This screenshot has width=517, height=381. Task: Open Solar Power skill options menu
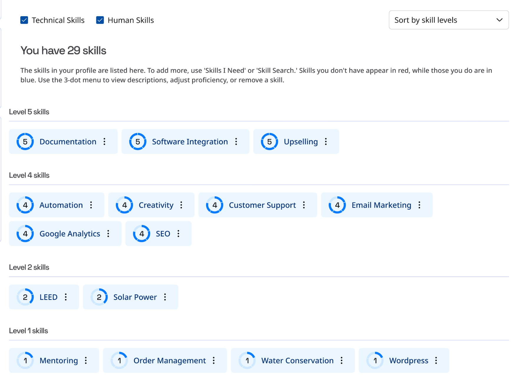coord(165,297)
